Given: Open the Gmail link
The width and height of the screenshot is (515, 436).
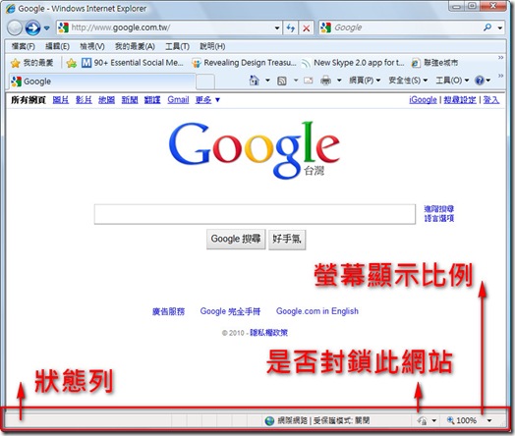Looking at the screenshot, I should tap(178, 100).
